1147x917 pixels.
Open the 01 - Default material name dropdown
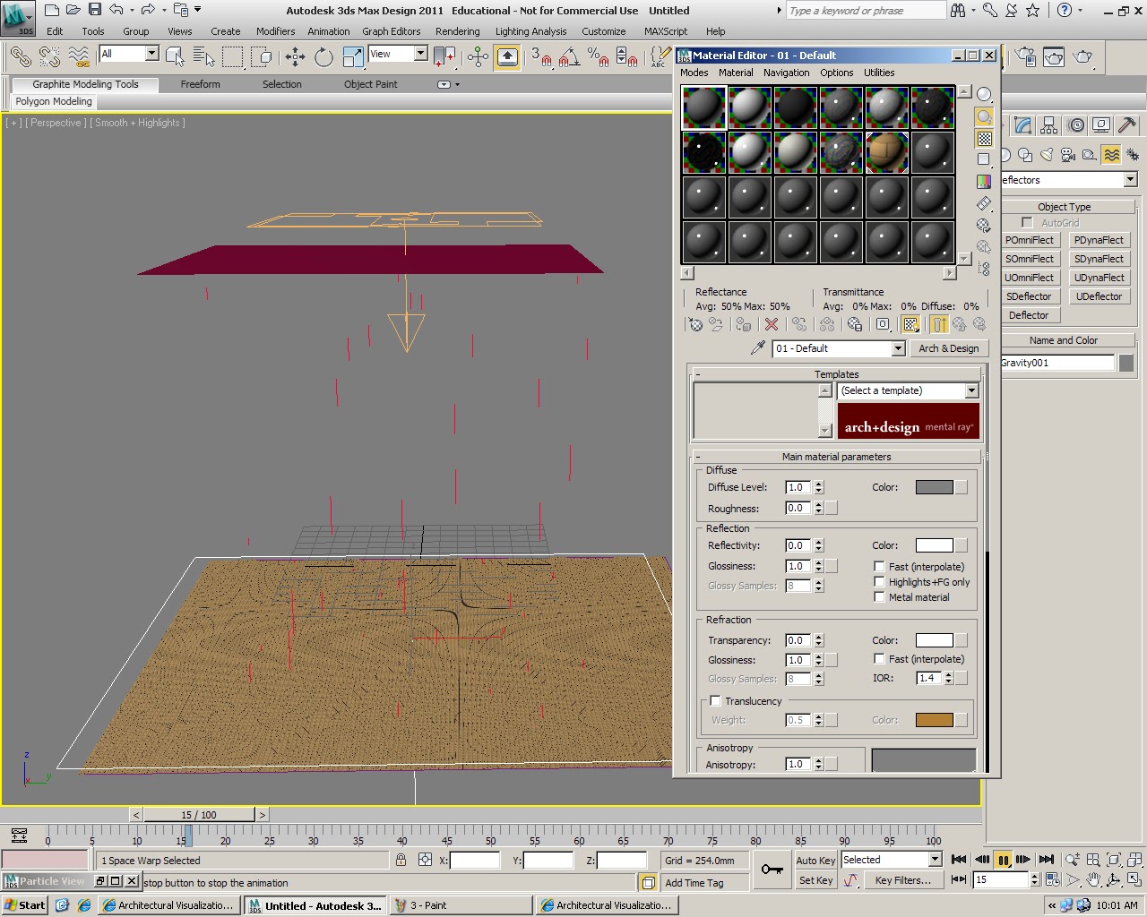tap(898, 348)
